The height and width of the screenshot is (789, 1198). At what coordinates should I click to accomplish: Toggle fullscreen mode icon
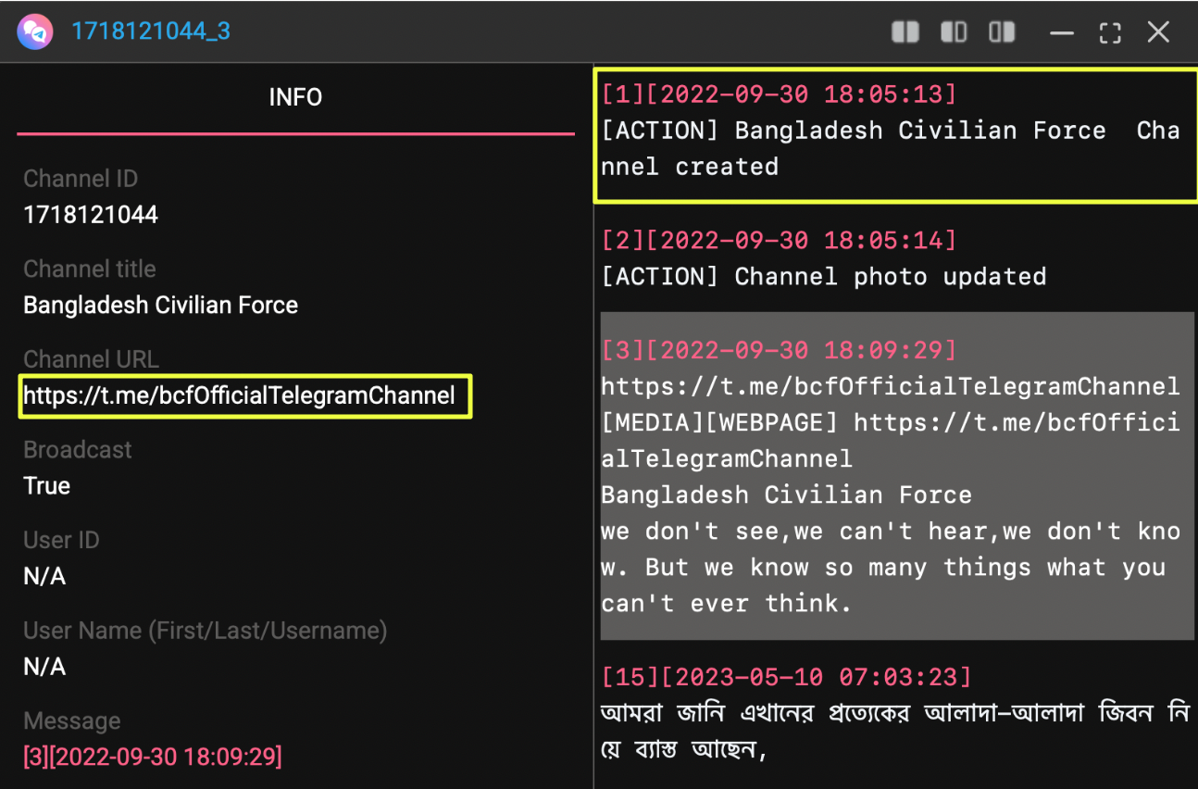[1109, 33]
